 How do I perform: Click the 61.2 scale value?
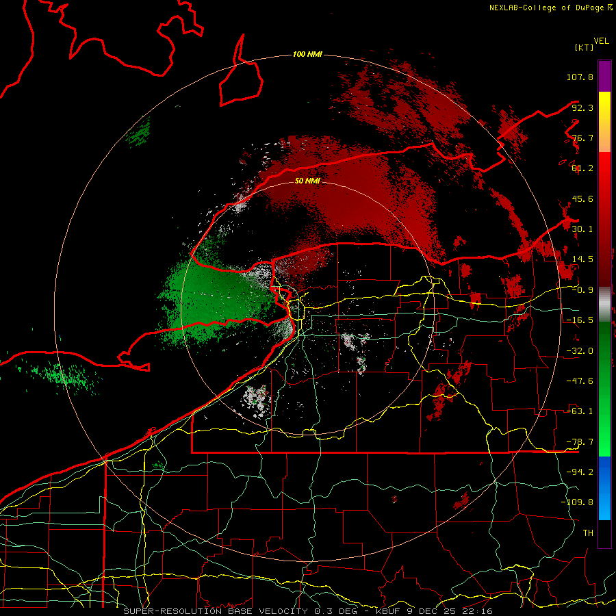pyautogui.click(x=582, y=168)
